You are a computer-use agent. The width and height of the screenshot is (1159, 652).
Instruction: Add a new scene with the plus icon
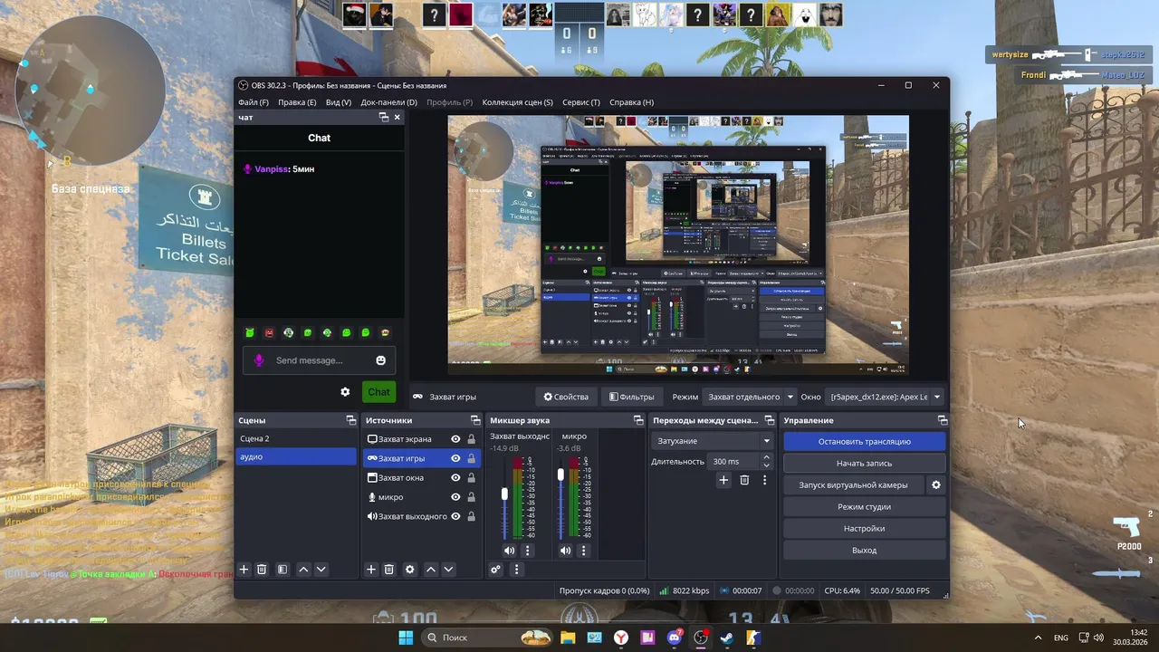pos(244,570)
